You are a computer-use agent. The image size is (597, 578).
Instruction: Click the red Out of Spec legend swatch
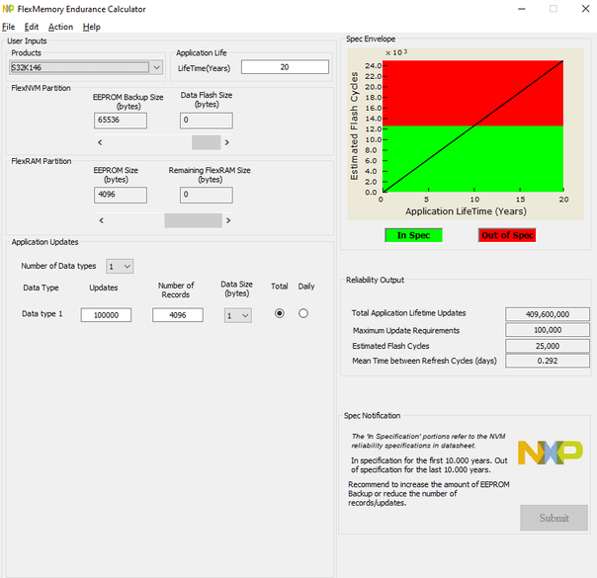coord(507,235)
